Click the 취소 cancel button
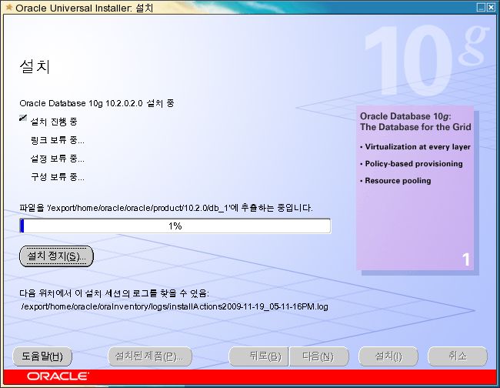This screenshot has height=388, width=500. (458, 356)
